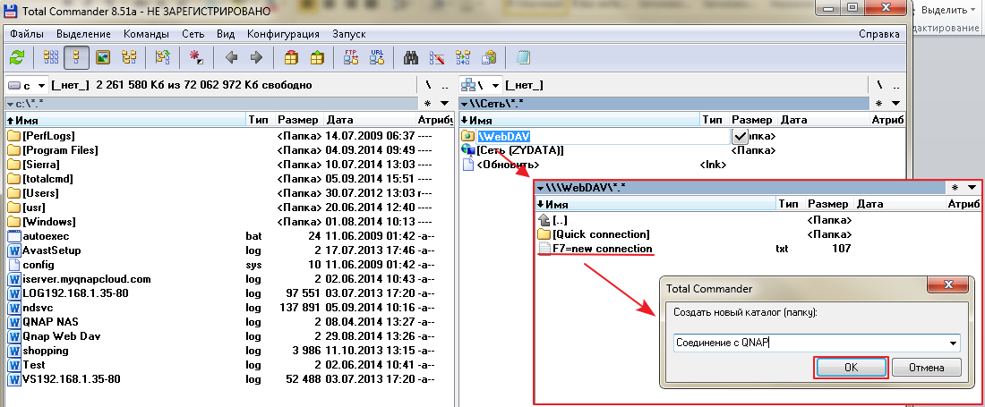985x407 pixels.
Task: Go forward with the right arrow icon
Action: coord(256,57)
